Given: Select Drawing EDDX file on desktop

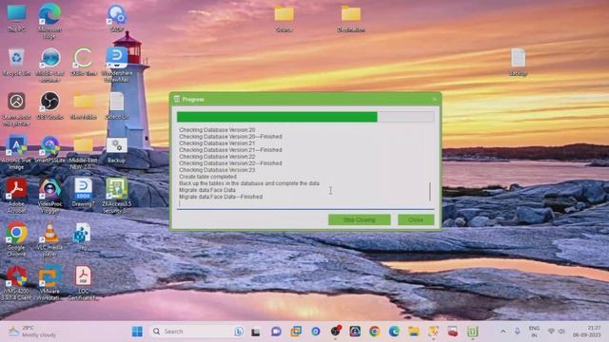Looking at the screenshot, I should (x=84, y=192).
